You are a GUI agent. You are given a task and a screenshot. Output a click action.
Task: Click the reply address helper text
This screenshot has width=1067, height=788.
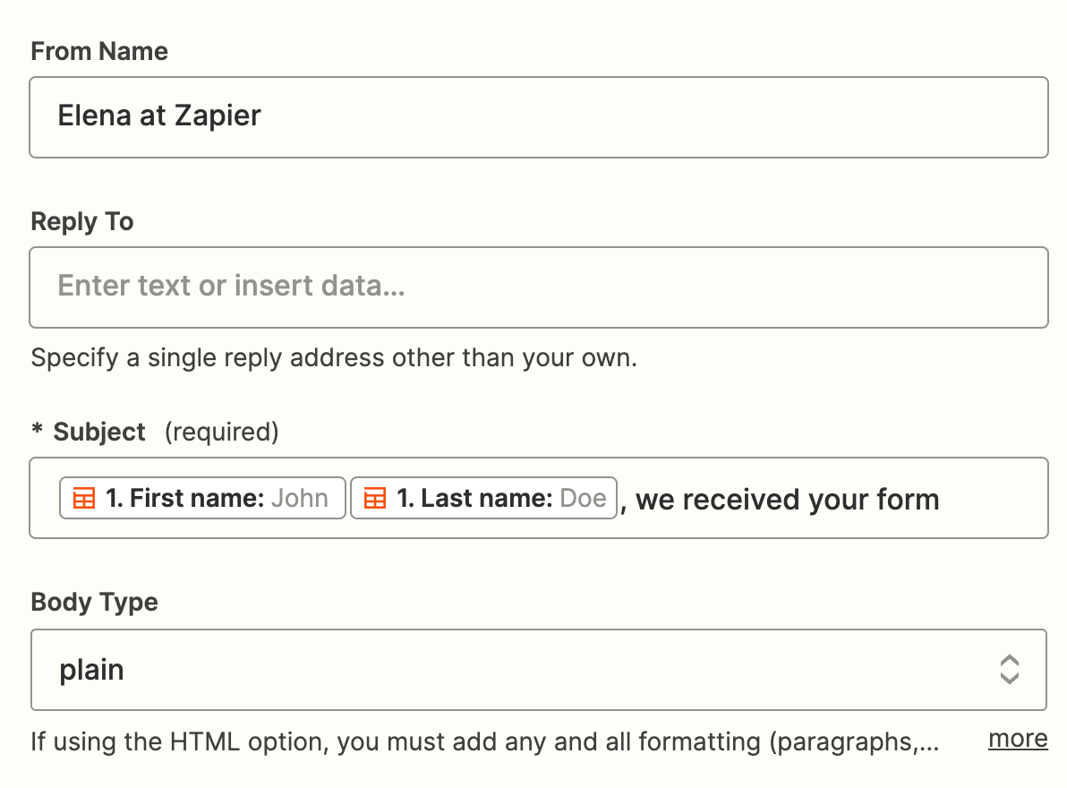coord(334,359)
